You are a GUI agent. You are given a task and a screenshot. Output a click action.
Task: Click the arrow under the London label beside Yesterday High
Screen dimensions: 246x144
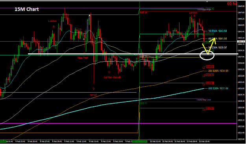[194, 16]
